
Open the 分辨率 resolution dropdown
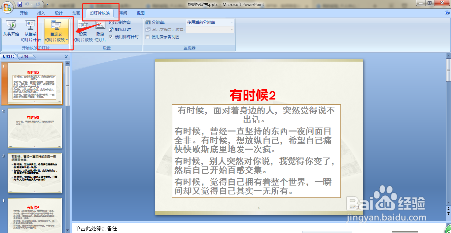pyautogui.click(x=231, y=22)
